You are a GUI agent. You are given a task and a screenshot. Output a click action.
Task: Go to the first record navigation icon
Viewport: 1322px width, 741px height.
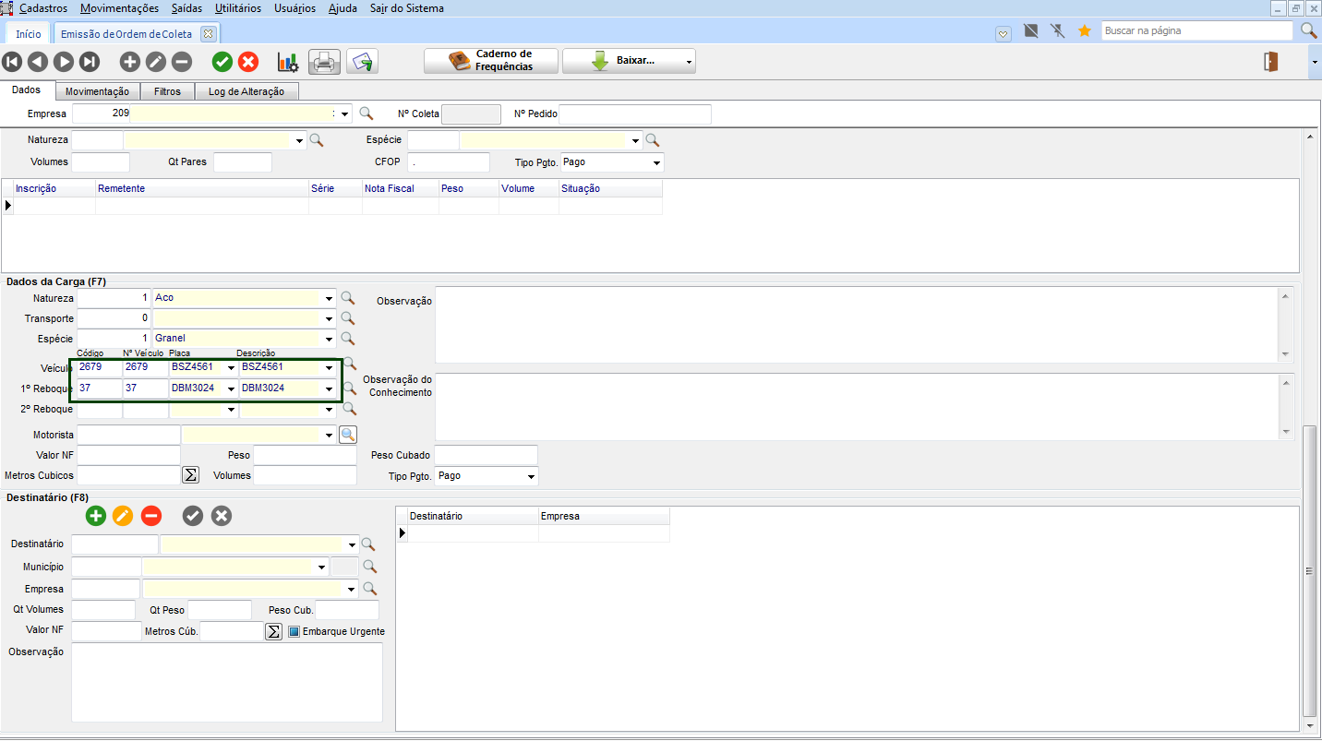[12, 62]
